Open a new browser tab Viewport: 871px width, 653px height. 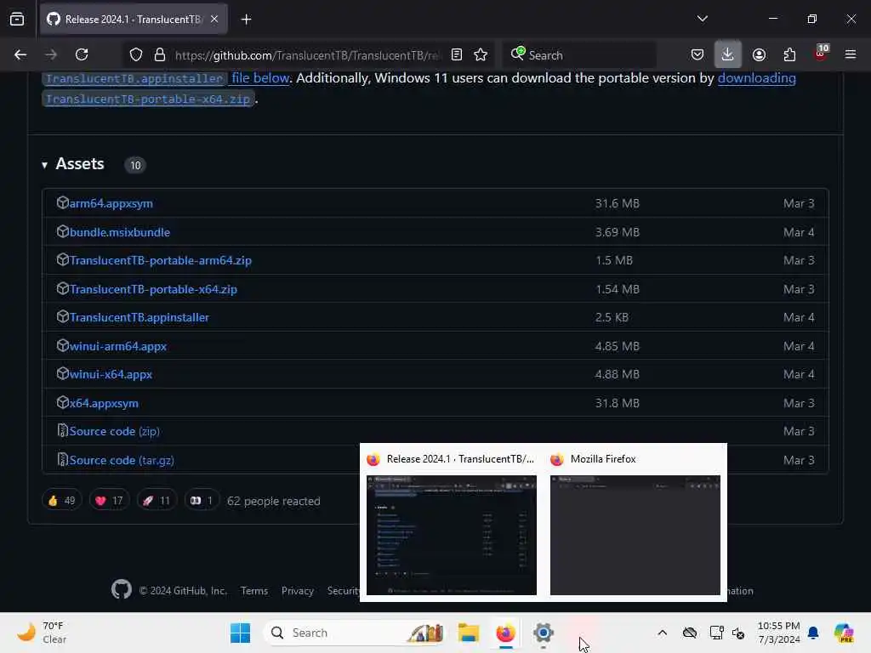[246, 20]
